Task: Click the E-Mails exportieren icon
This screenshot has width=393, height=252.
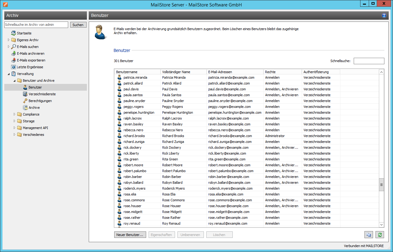Action: pyautogui.click(x=14, y=60)
